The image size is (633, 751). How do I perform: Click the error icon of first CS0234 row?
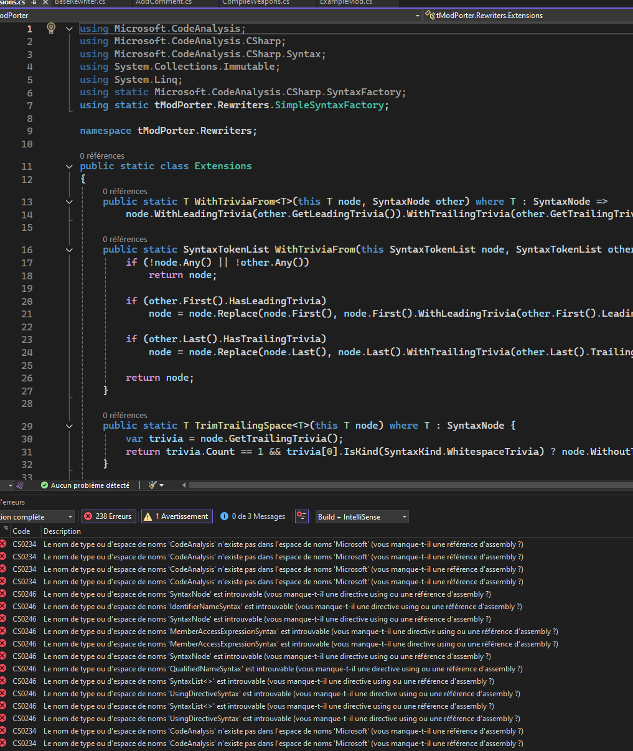click(x=3, y=544)
